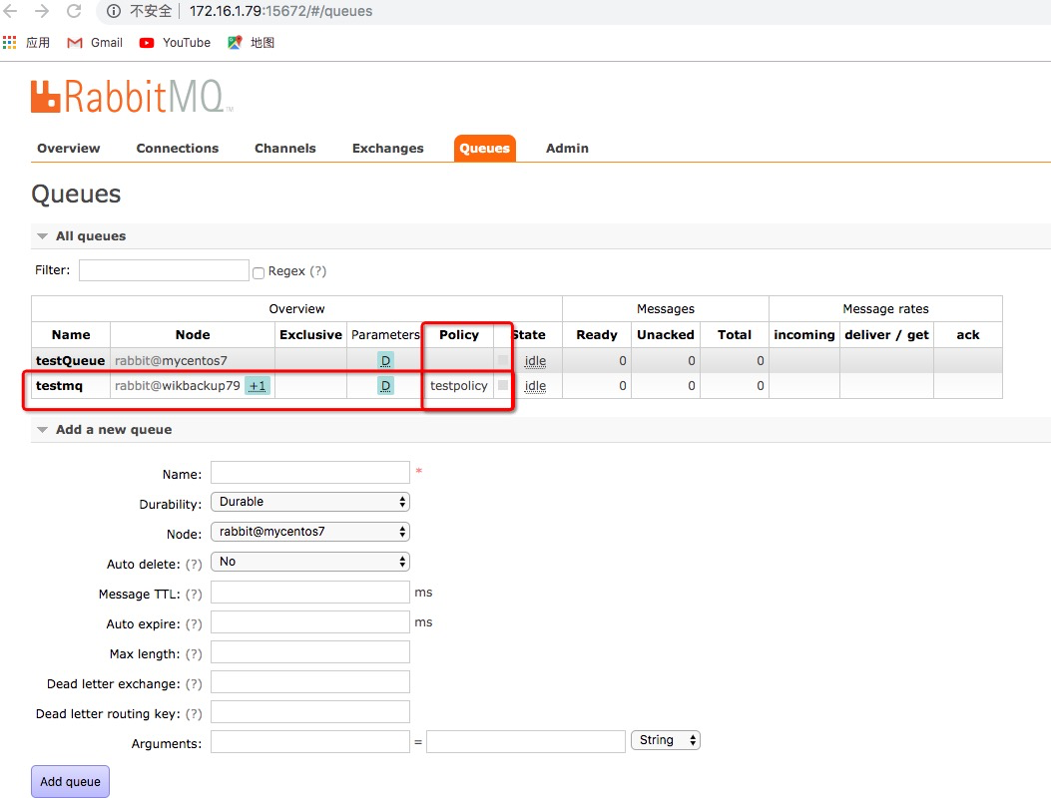
Task: Click the browser address bar URL
Action: pos(280,11)
